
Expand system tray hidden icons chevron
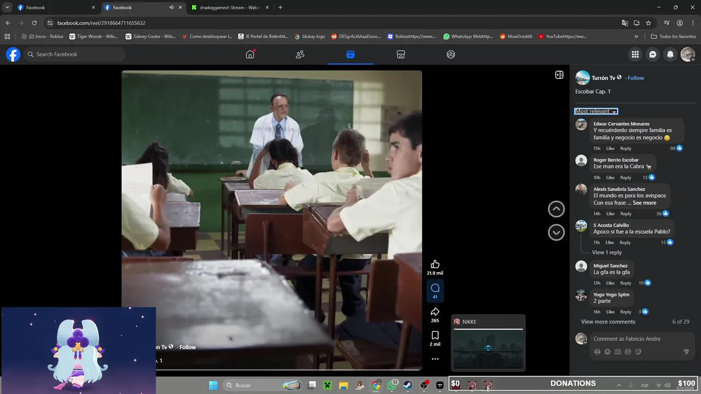point(619,385)
